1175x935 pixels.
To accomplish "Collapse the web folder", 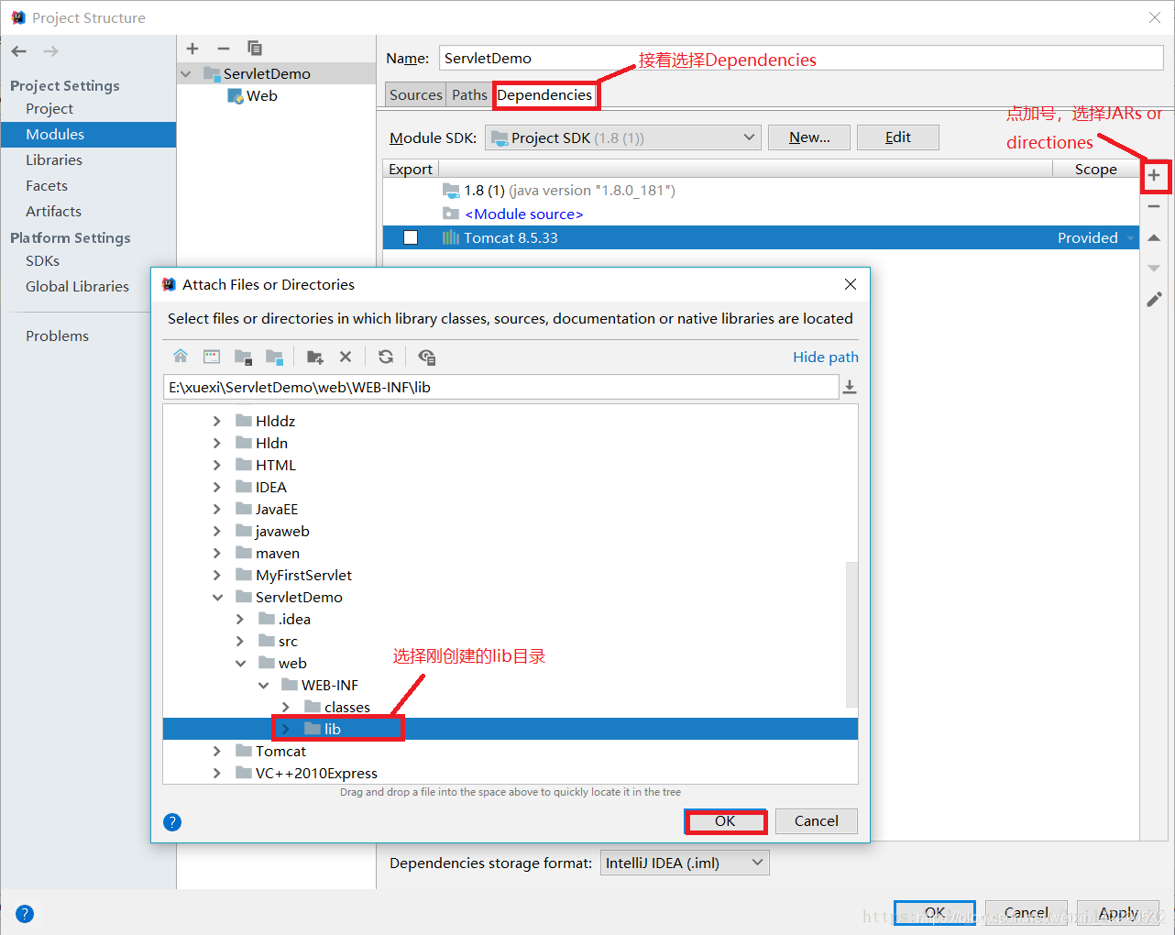I will (240, 663).
